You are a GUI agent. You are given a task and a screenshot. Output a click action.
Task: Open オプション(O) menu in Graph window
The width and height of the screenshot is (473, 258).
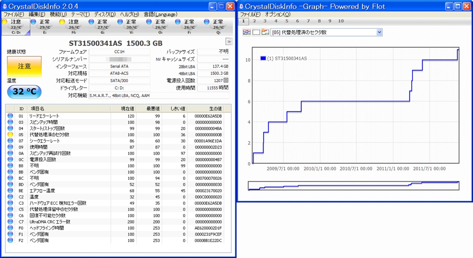click(x=278, y=14)
